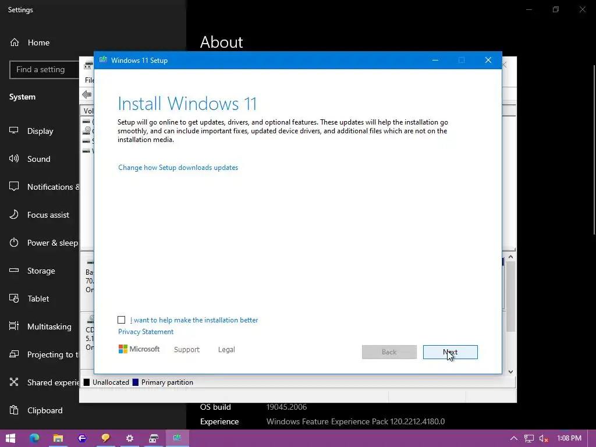Viewport: 596px width, 447px height.
Task: Minimize the Windows 11 Setup window
Action: [x=435, y=60]
